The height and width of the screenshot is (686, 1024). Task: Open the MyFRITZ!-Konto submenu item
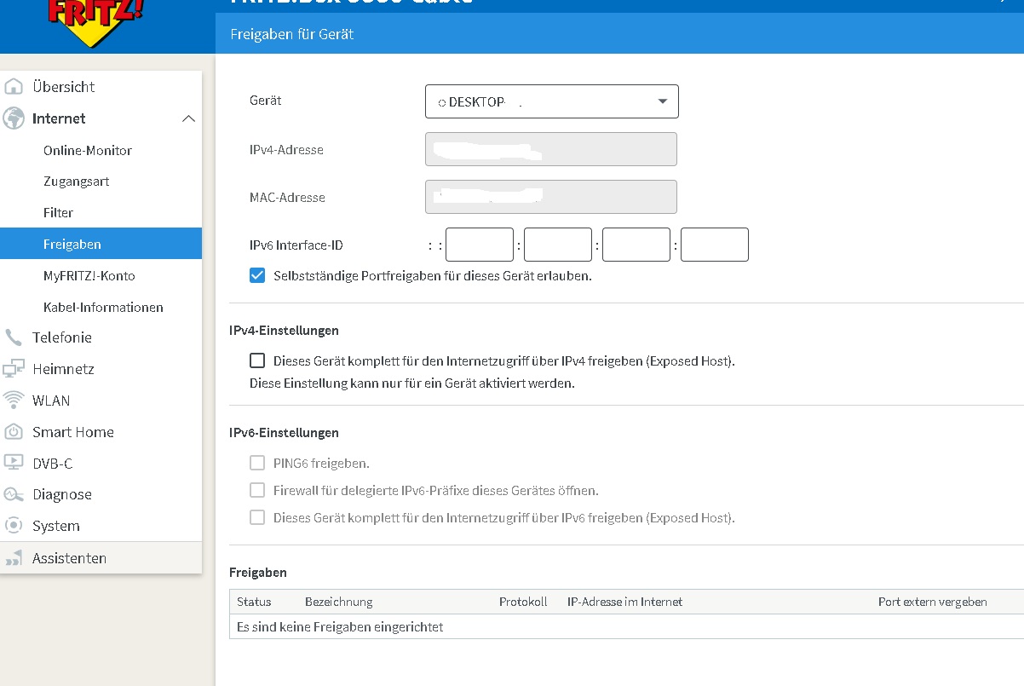(x=89, y=275)
